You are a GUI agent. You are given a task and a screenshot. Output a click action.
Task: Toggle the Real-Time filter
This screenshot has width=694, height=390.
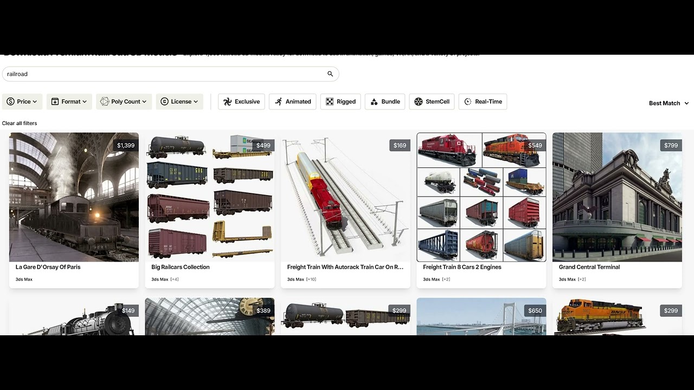(x=483, y=101)
